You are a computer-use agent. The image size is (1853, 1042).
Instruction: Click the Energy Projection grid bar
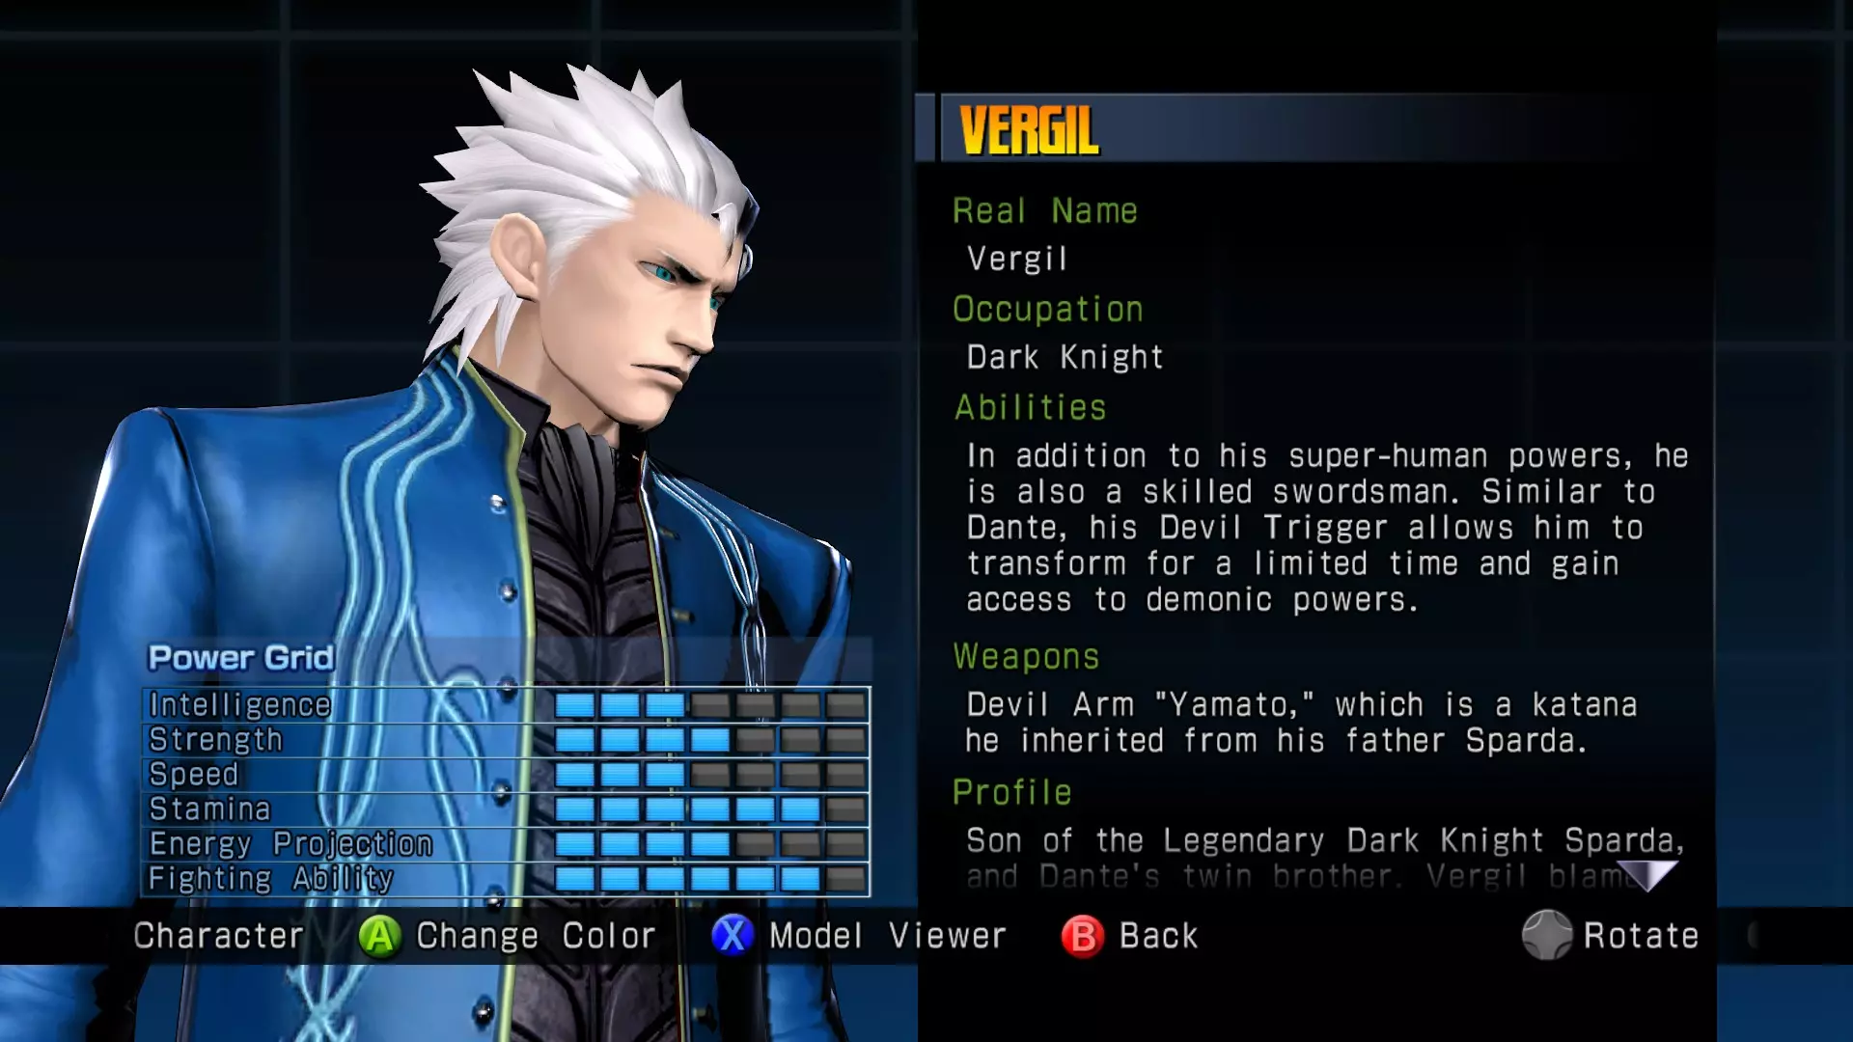click(x=710, y=844)
